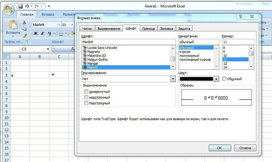Click the Copy icon in ribbon
This screenshot has width=272, height=162.
24,29
